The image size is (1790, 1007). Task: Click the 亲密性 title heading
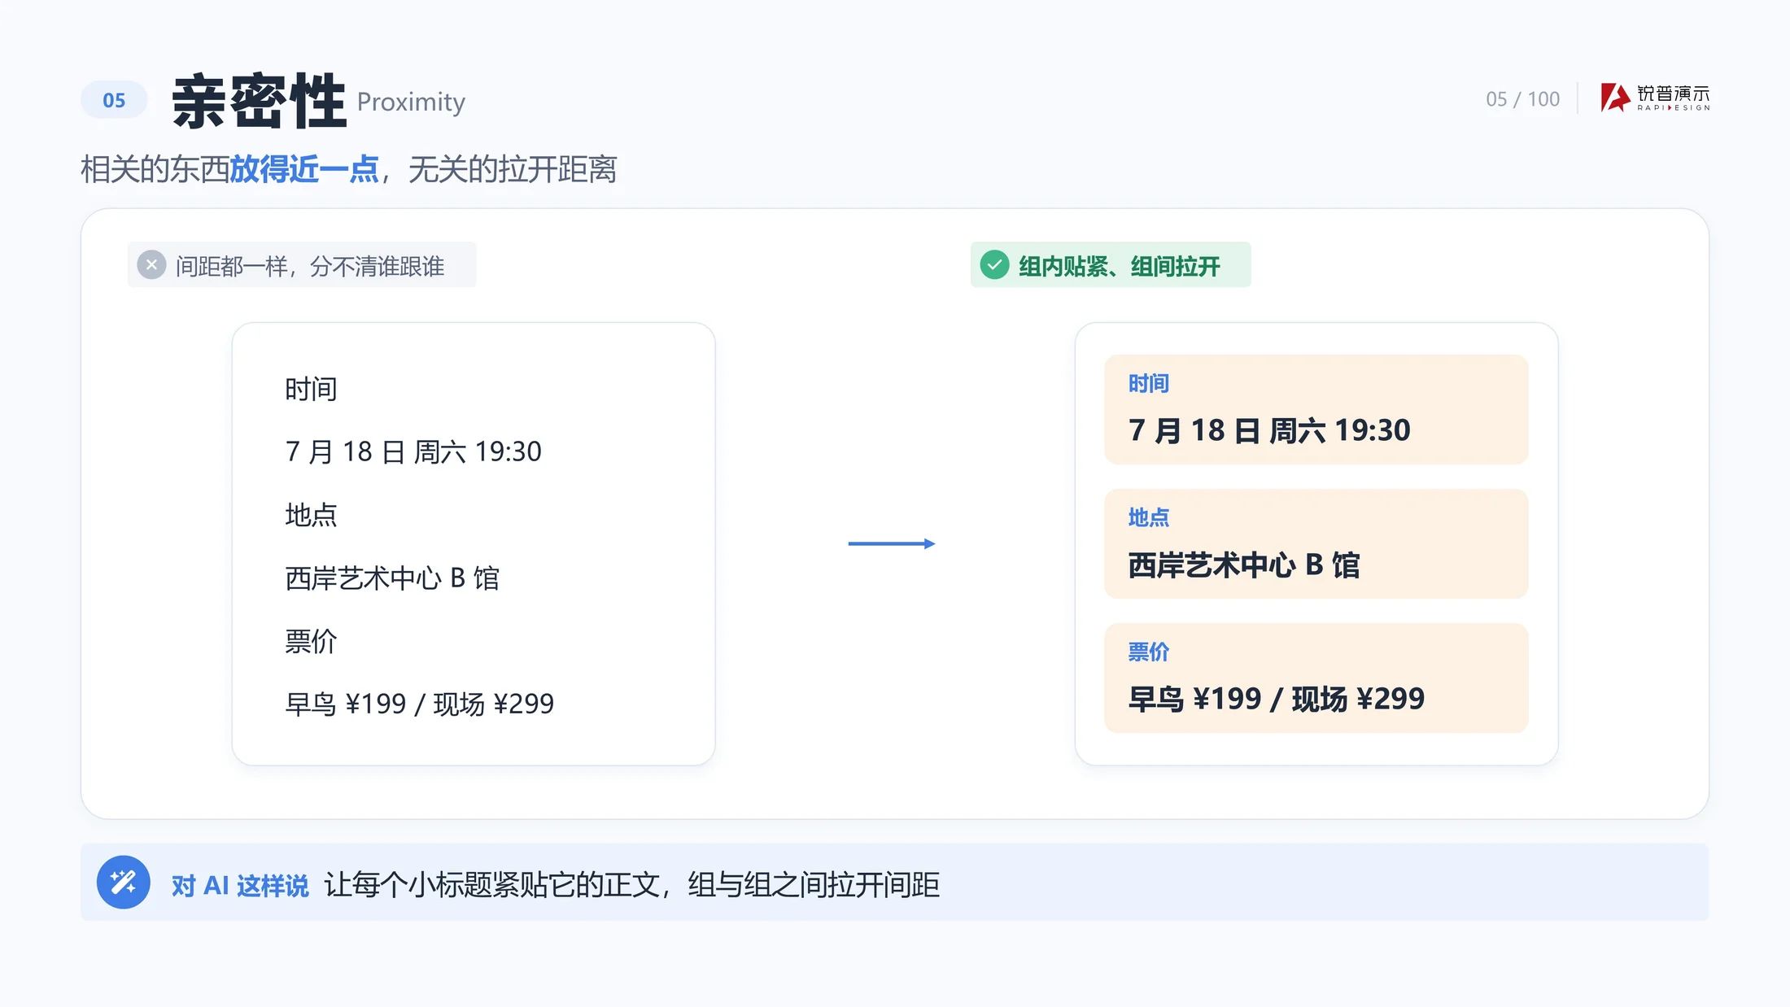260,101
